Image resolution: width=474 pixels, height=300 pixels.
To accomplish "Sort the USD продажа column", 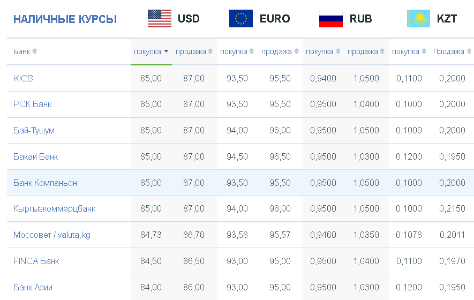I will point(210,51).
